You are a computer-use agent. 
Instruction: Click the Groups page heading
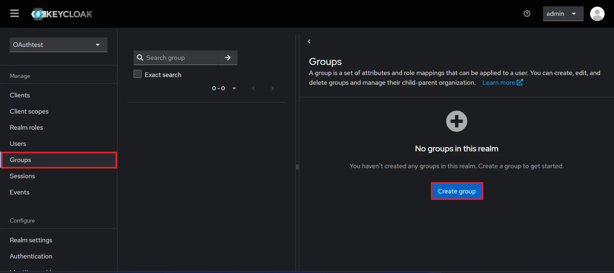325,61
